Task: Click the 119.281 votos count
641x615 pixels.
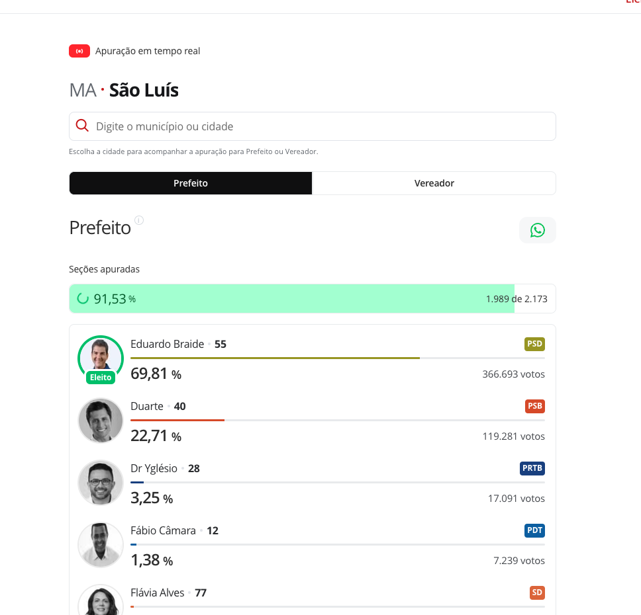Action: tap(513, 436)
